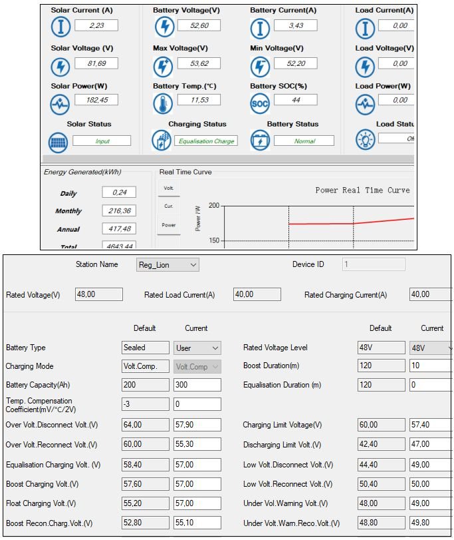454x540 pixels.
Task: Click the Solar Current ammeter icon
Action: (x=60, y=27)
